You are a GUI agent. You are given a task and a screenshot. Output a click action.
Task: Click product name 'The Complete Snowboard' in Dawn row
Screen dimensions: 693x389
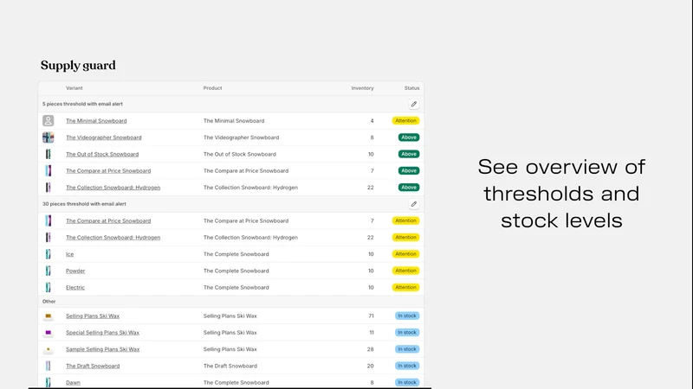[236, 383]
